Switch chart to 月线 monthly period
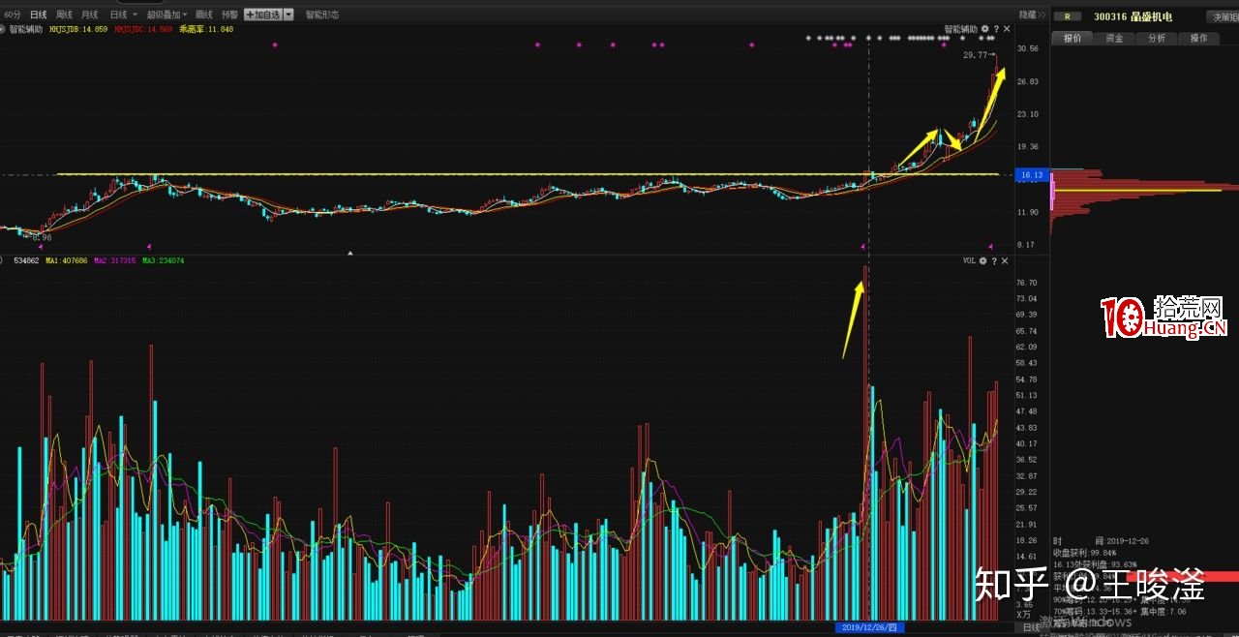This screenshot has width=1239, height=637. pyautogui.click(x=90, y=15)
